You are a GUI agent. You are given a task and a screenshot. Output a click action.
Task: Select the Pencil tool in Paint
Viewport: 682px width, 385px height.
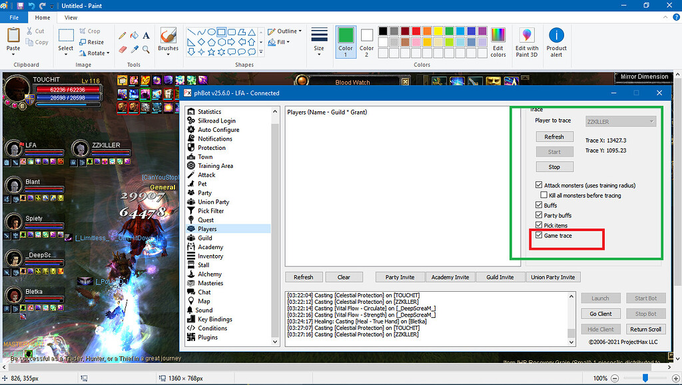click(122, 35)
